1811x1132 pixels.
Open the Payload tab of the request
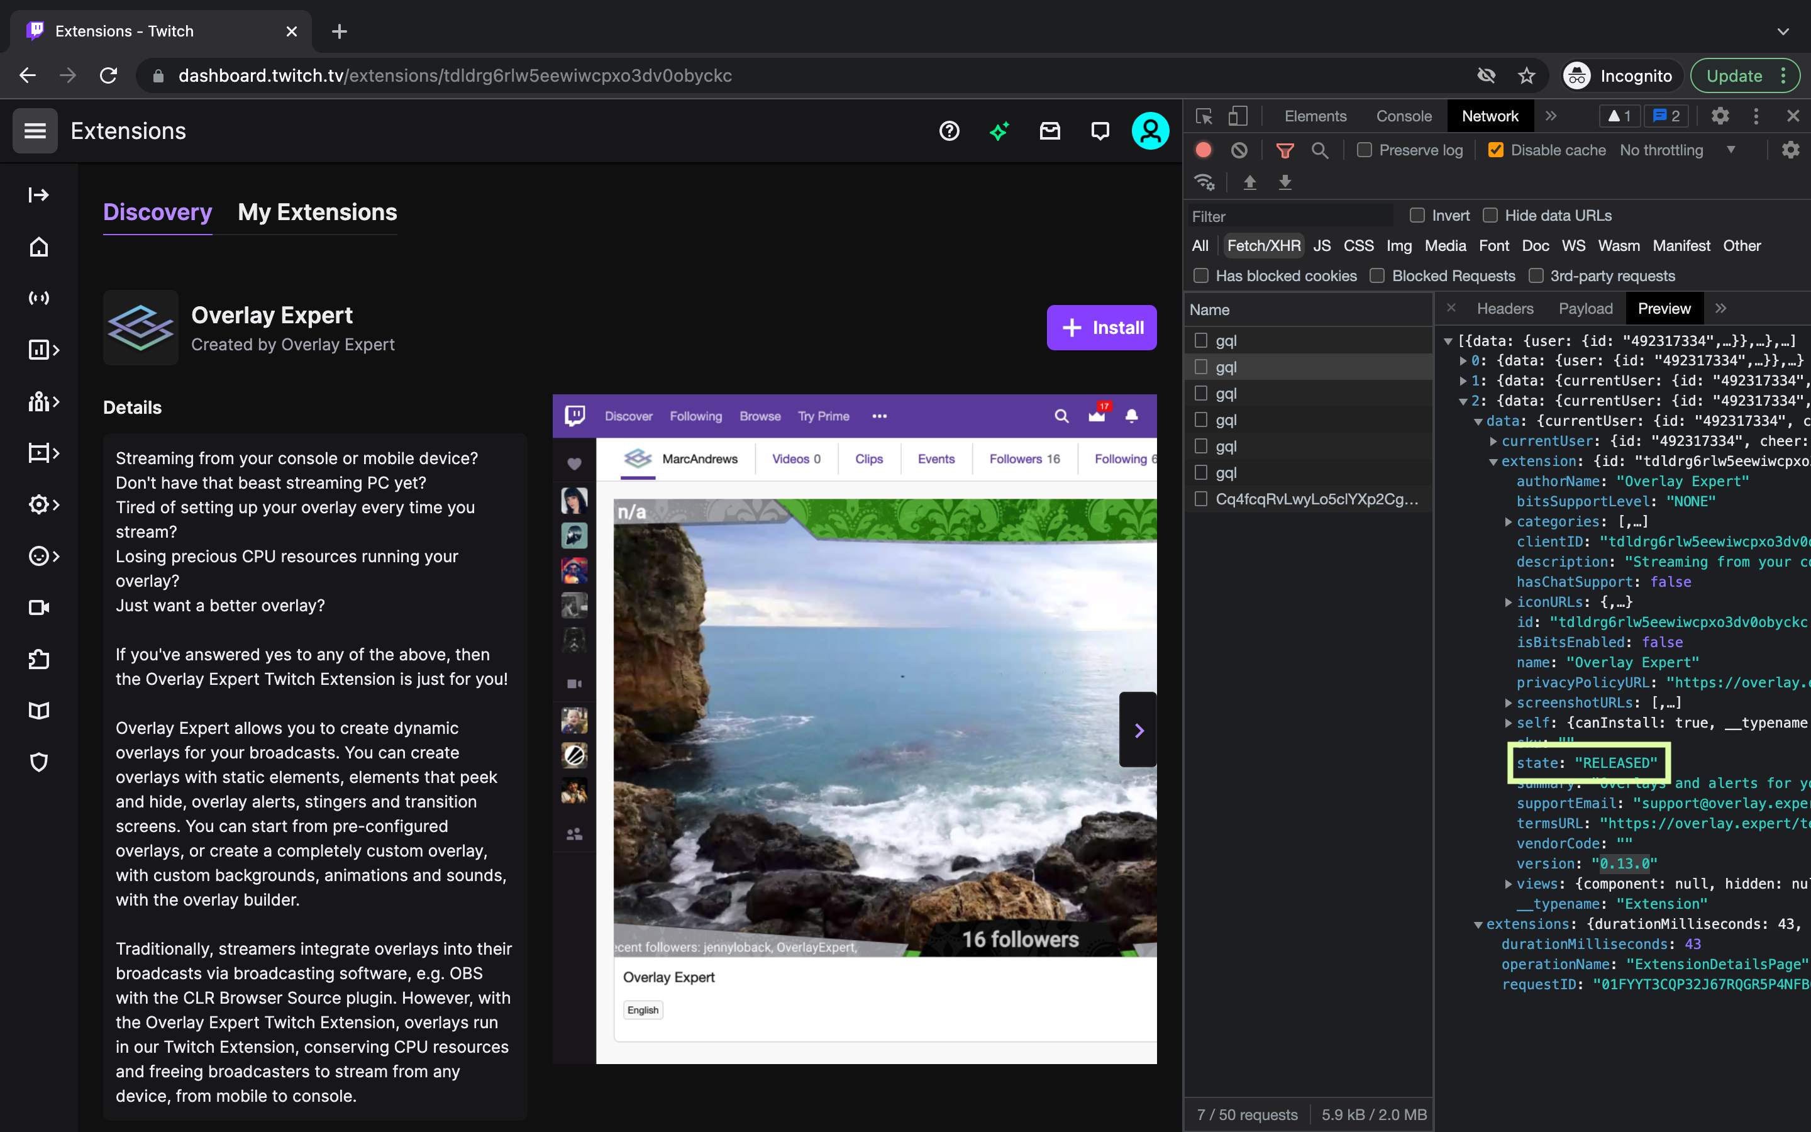click(1586, 308)
